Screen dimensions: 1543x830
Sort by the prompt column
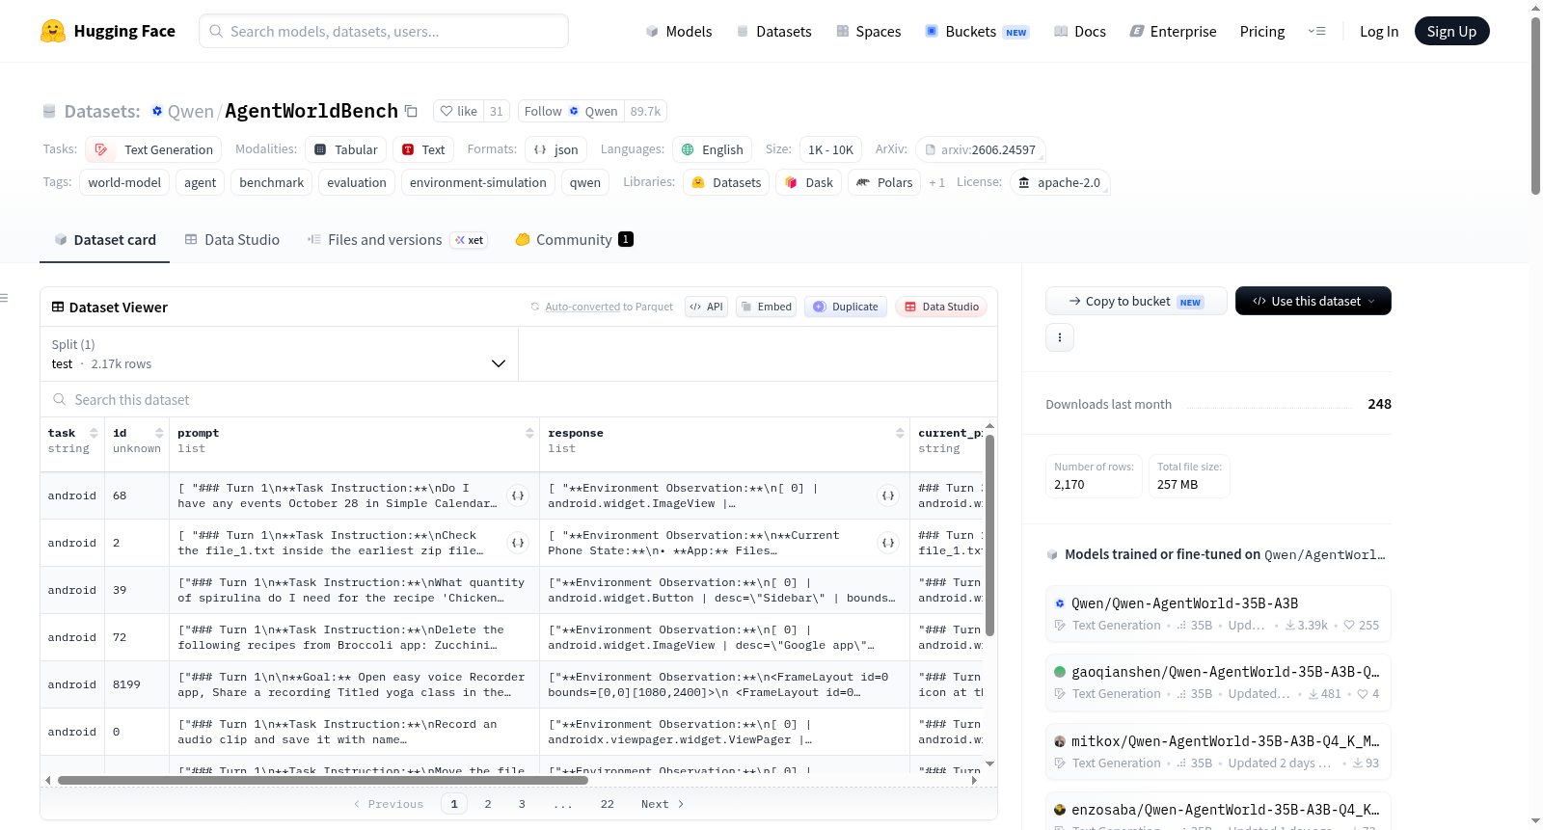click(x=529, y=433)
